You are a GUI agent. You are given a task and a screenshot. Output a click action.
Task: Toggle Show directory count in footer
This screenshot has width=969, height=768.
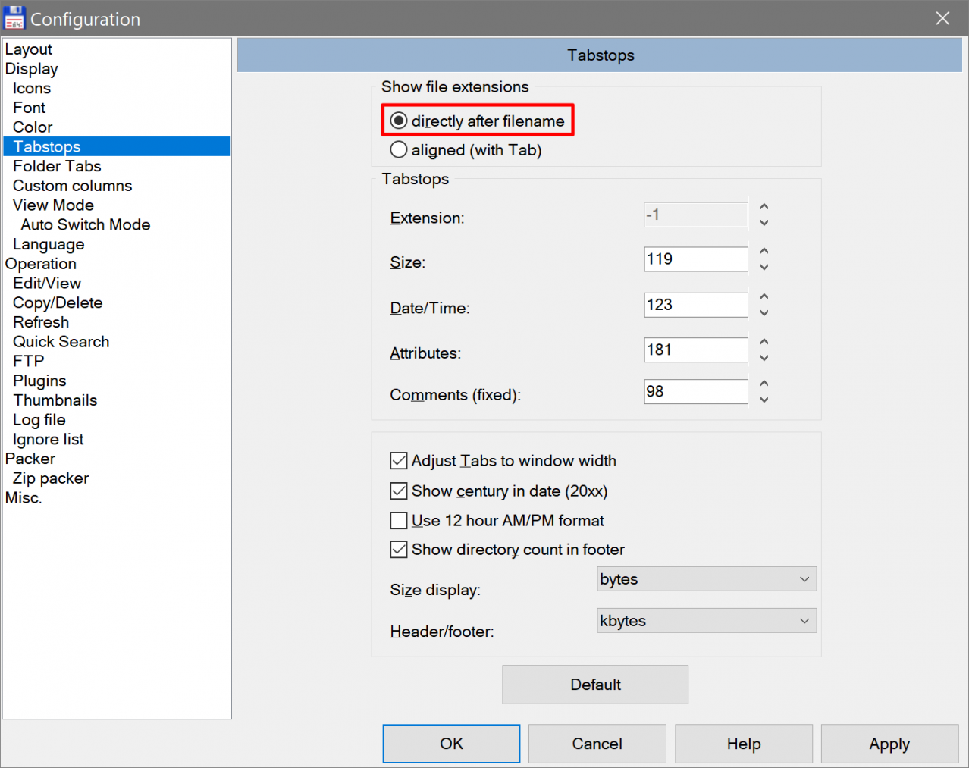click(x=399, y=550)
